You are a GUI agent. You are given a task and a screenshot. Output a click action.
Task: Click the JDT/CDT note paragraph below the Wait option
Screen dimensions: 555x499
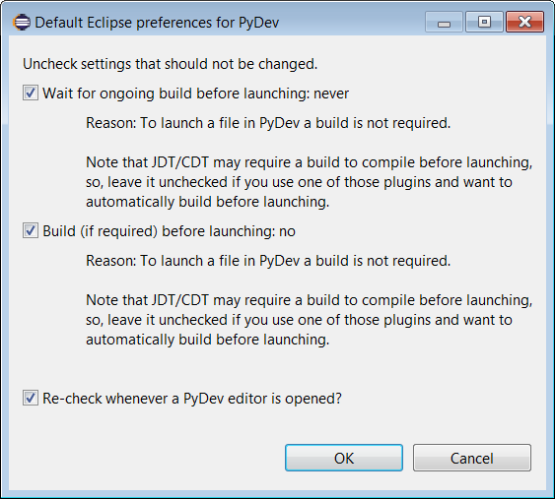(x=309, y=182)
